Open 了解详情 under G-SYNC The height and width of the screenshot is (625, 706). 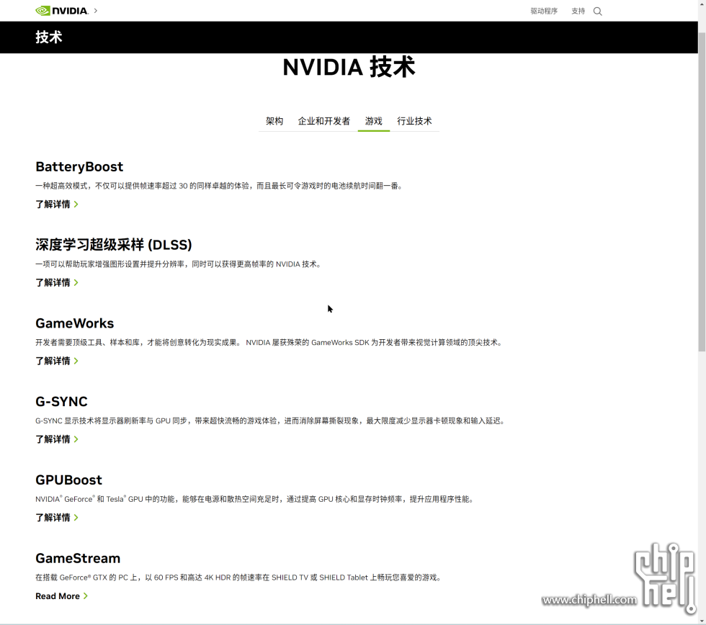57,439
